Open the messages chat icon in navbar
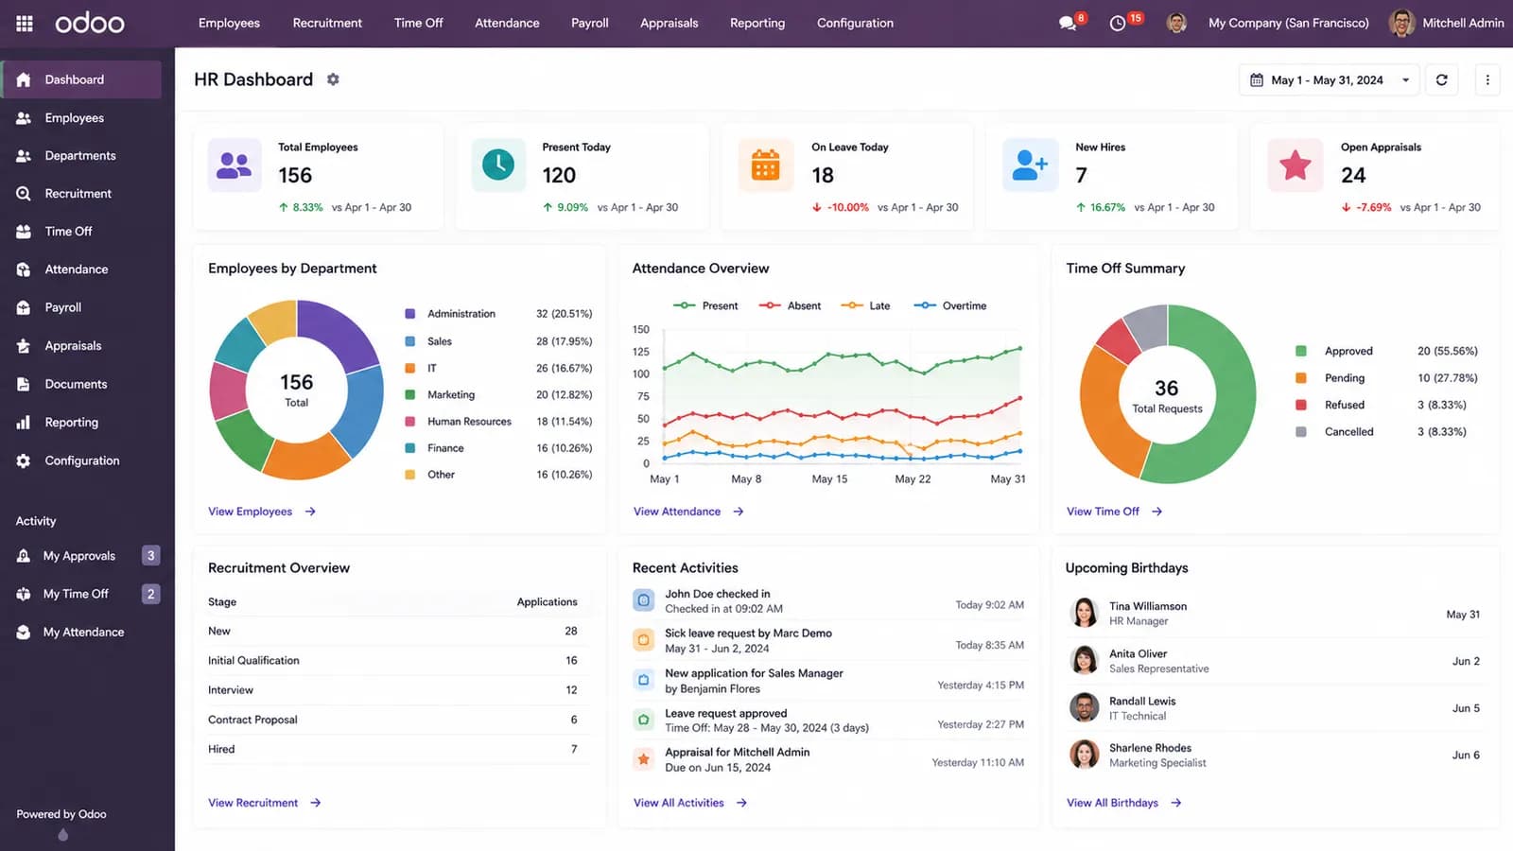 pos(1068,24)
